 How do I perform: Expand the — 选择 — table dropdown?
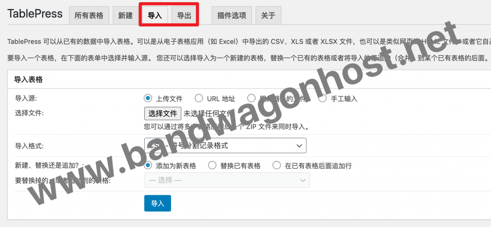(x=227, y=180)
